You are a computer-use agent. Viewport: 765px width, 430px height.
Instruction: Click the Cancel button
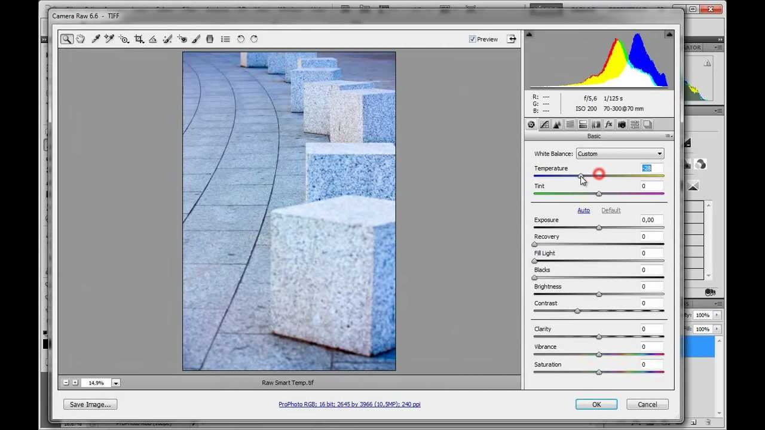[647, 404]
